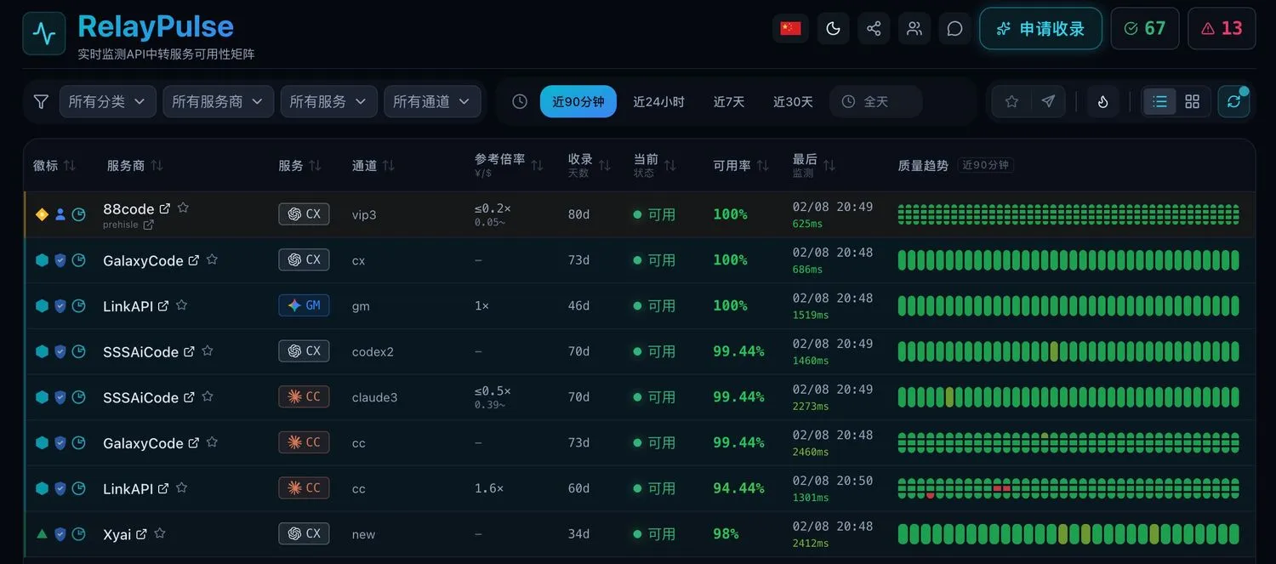Click LinkAPI cc row quality trend bar
This screenshot has width=1276, height=564.
pos(1068,488)
